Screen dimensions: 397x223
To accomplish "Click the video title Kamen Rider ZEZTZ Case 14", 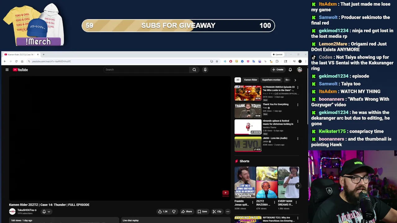I will (49, 205).
